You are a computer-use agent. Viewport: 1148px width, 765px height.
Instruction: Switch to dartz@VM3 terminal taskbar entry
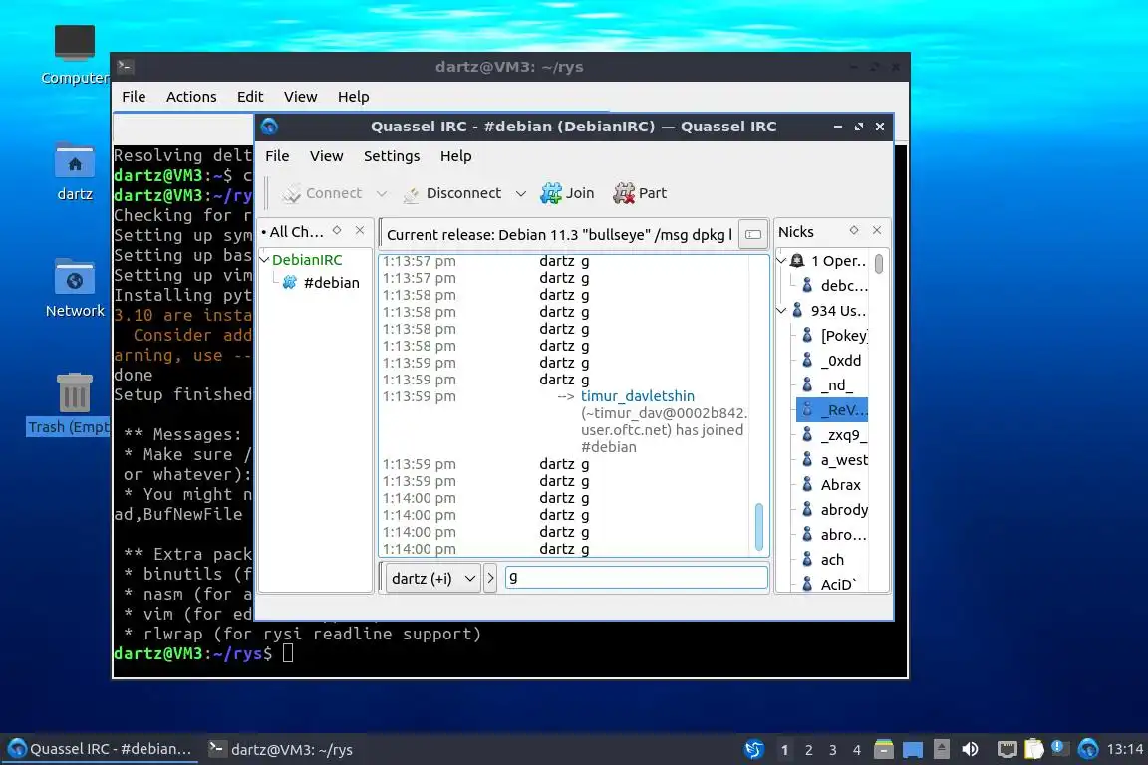[281, 749]
